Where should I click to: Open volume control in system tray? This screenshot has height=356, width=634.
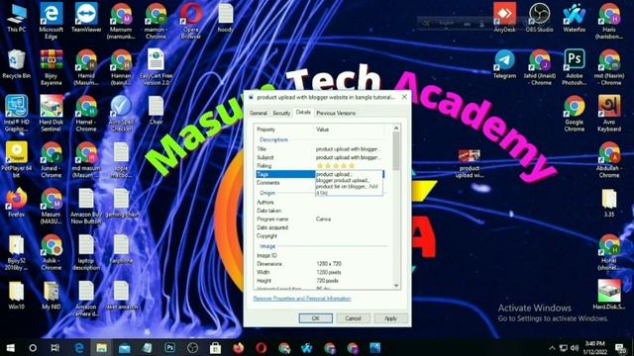[575, 348]
